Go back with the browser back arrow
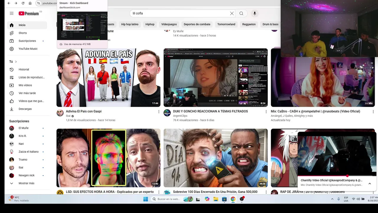This screenshot has height=213, width=378. (x=9, y=3)
